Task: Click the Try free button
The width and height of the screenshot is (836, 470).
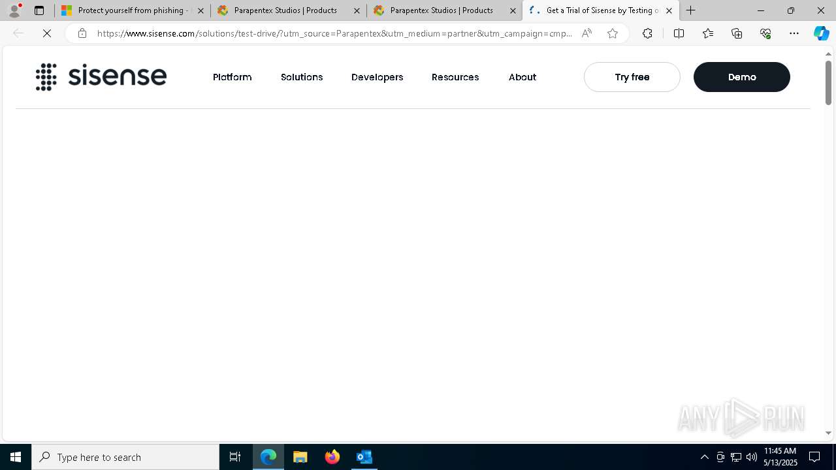Action: pos(632,77)
